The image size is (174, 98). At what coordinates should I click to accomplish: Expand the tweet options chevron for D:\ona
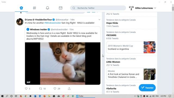pyautogui.click(x=99, y=20)
